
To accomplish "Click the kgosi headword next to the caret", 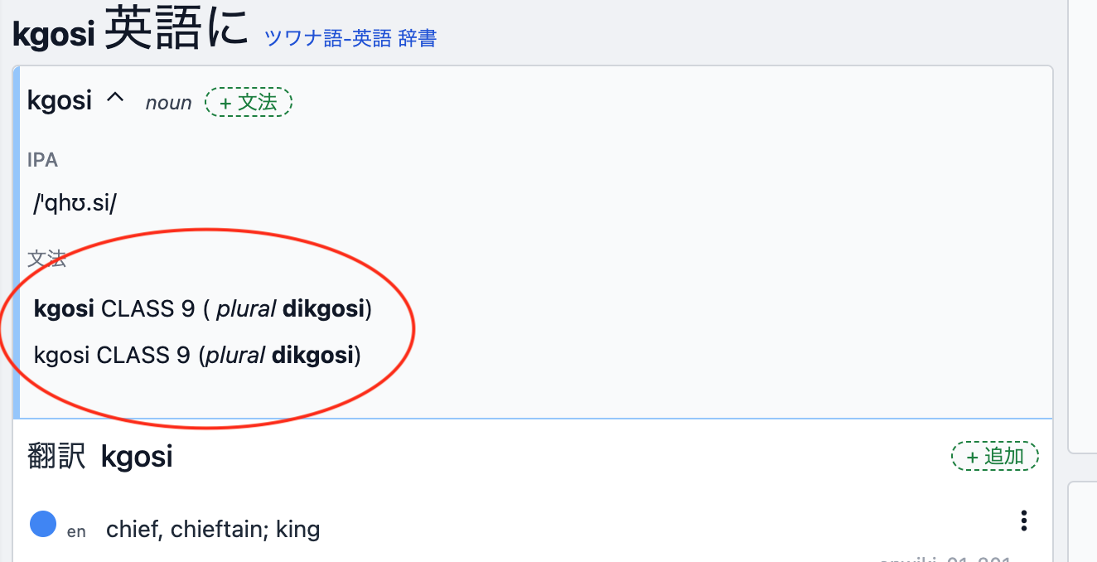I will (60, 101).
